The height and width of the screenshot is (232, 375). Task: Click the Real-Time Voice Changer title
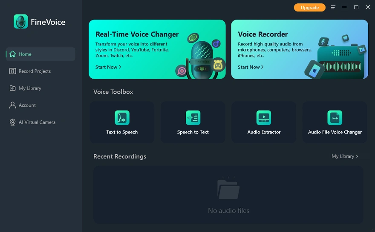point(137,34)
